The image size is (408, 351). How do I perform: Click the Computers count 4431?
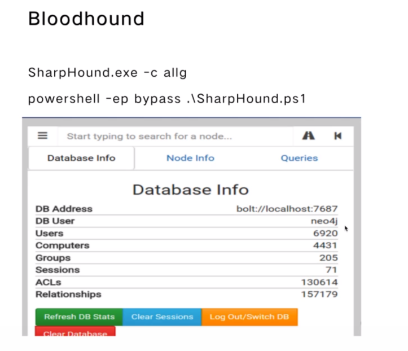326,245
